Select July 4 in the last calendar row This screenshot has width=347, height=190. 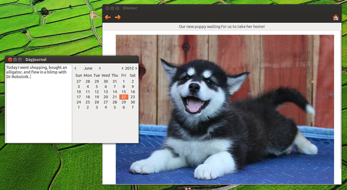point(106,108)
